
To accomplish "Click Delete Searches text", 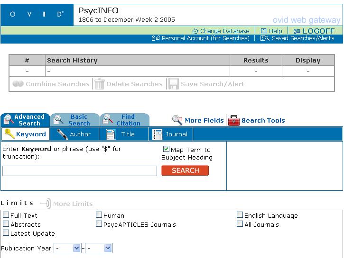I will [x=134, y=84].
